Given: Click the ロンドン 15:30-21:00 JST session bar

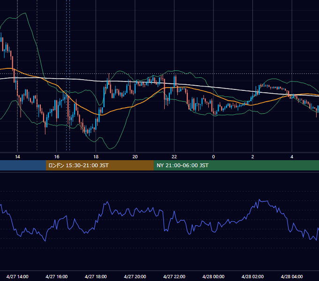Looking at the screenshot, I should [x=99, y=165].
